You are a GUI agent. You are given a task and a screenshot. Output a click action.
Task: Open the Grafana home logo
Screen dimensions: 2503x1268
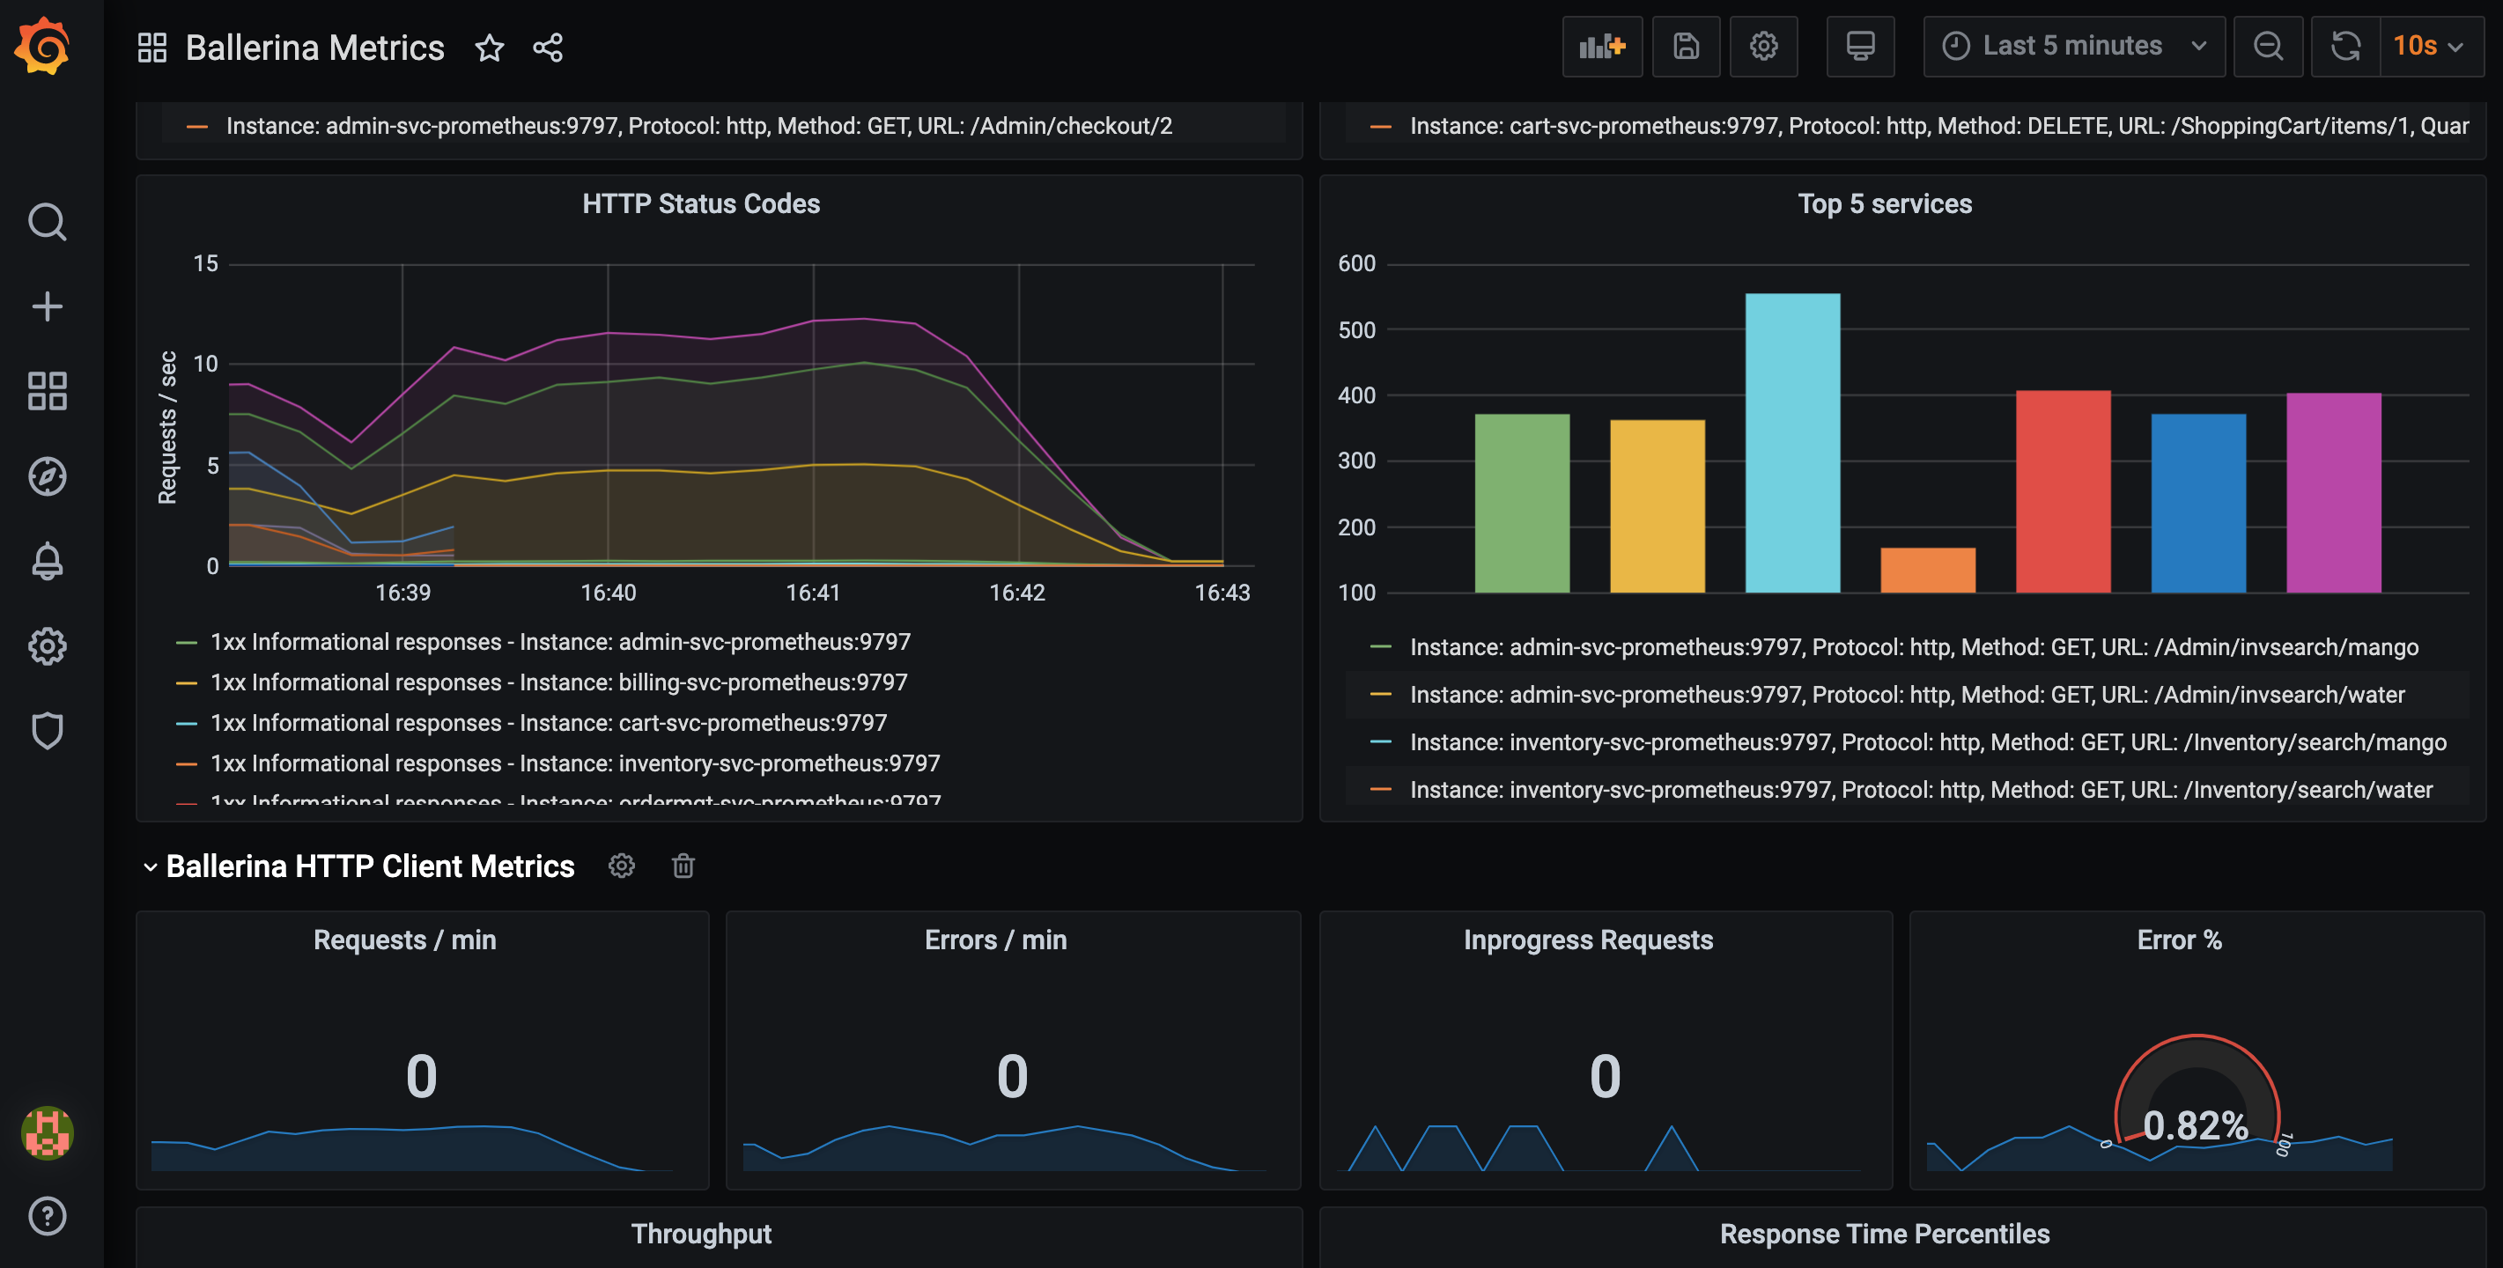(x=44, y=46)
